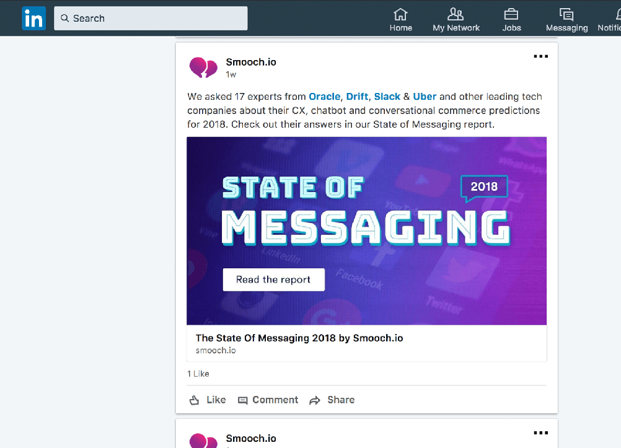Open the Drift company link
The width and height of the screenshot is (621, 448).
[357, 97]
